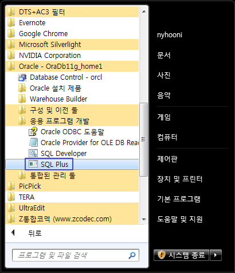Open 게임 from the right pane
Viewport: 235px width, 273px height.
point(163,117)
